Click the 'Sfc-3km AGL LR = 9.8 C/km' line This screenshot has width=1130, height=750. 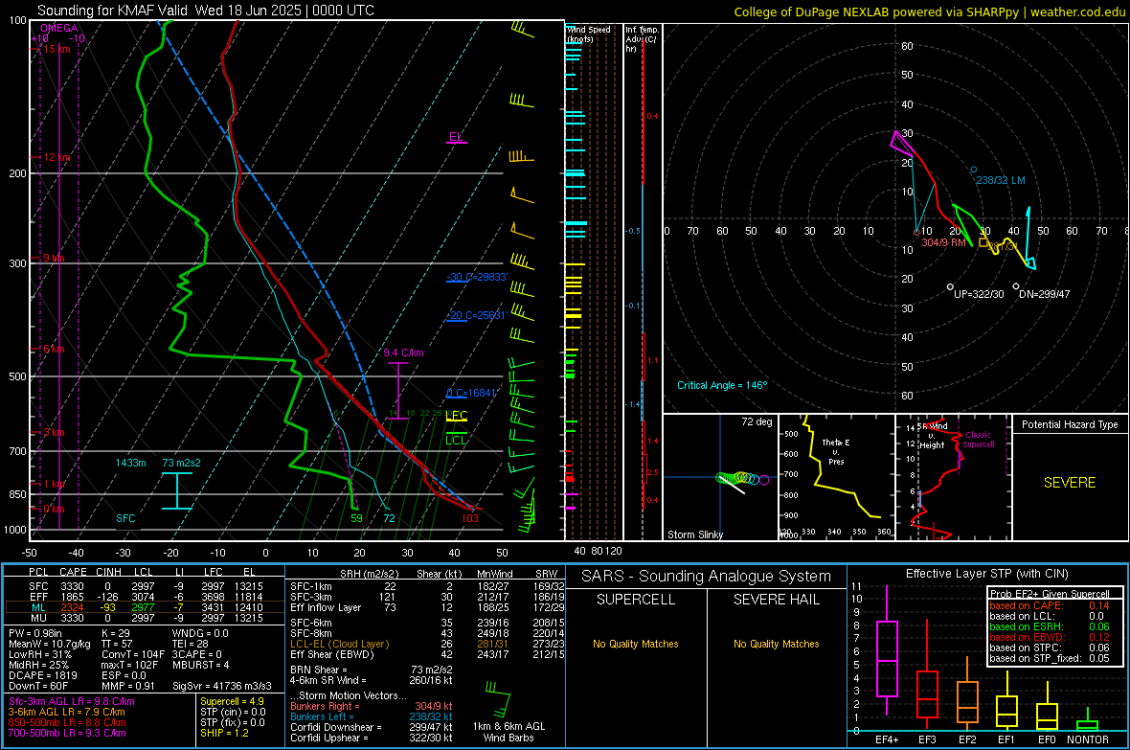[72, 702]
